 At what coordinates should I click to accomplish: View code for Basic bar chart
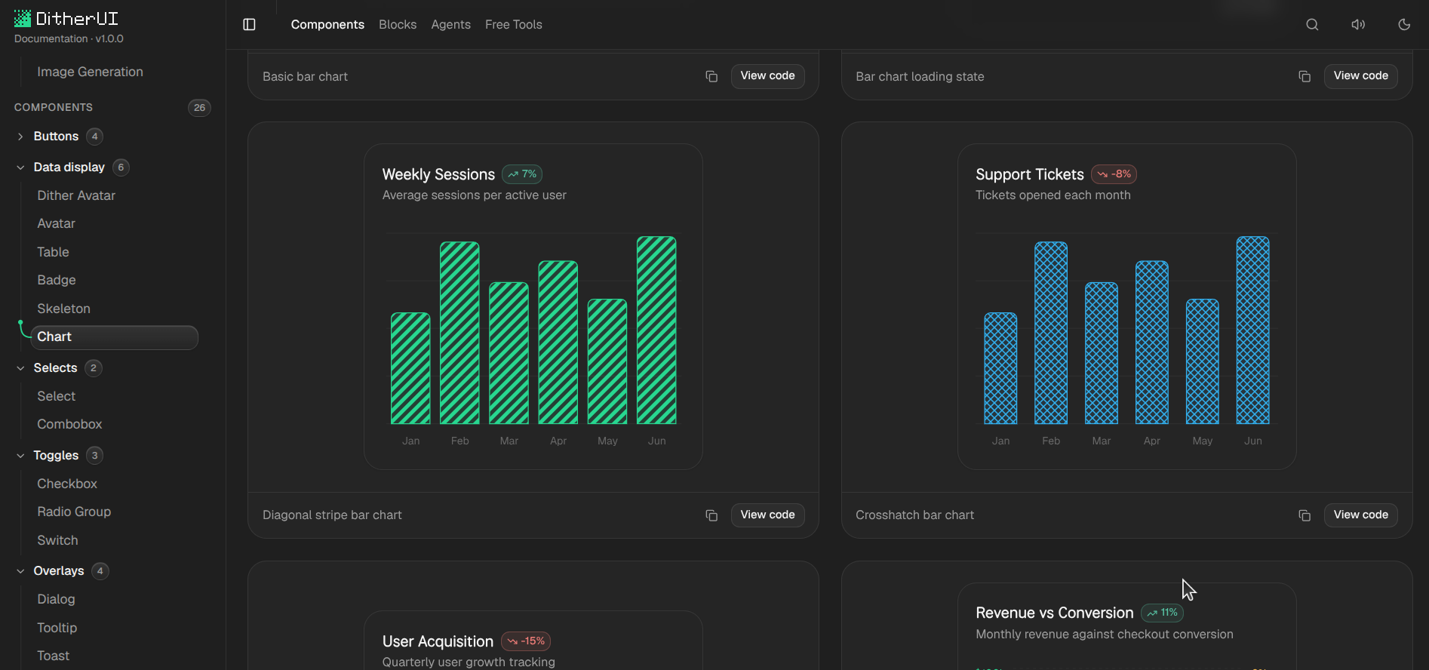coord(767,76)
